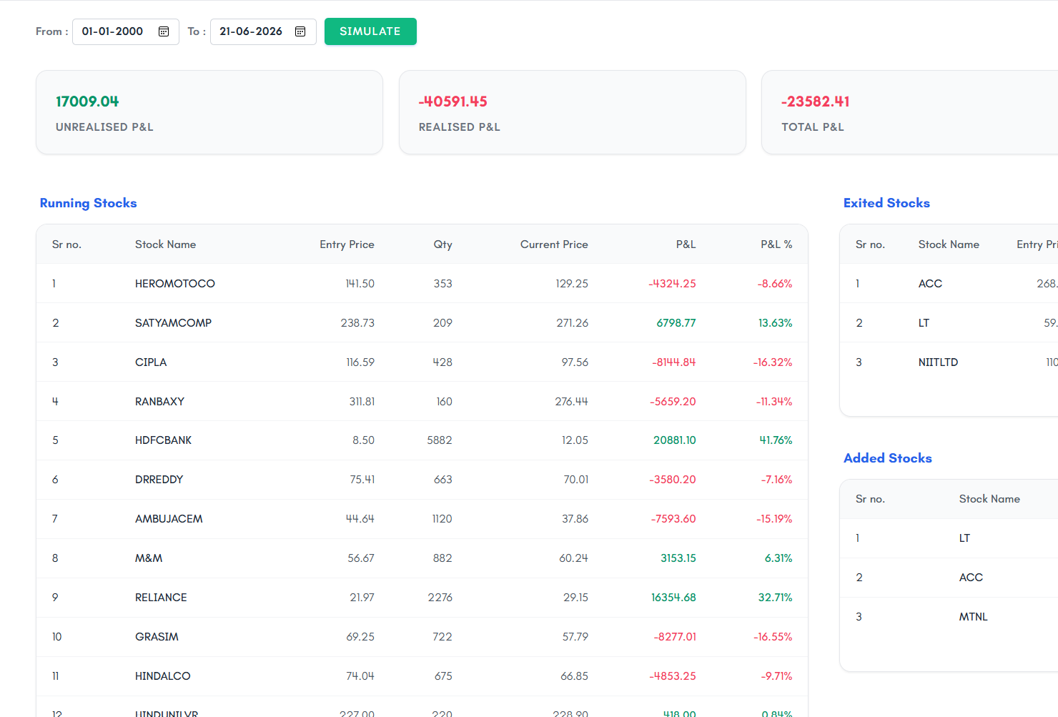Select the Total P&L value -23582.41
Screen dimensions: 1058x717
(x=816, y=102)
